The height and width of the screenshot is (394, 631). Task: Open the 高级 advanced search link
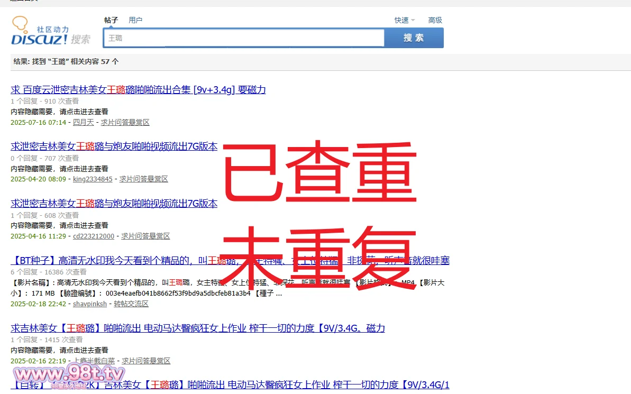(x=435, y=20)
